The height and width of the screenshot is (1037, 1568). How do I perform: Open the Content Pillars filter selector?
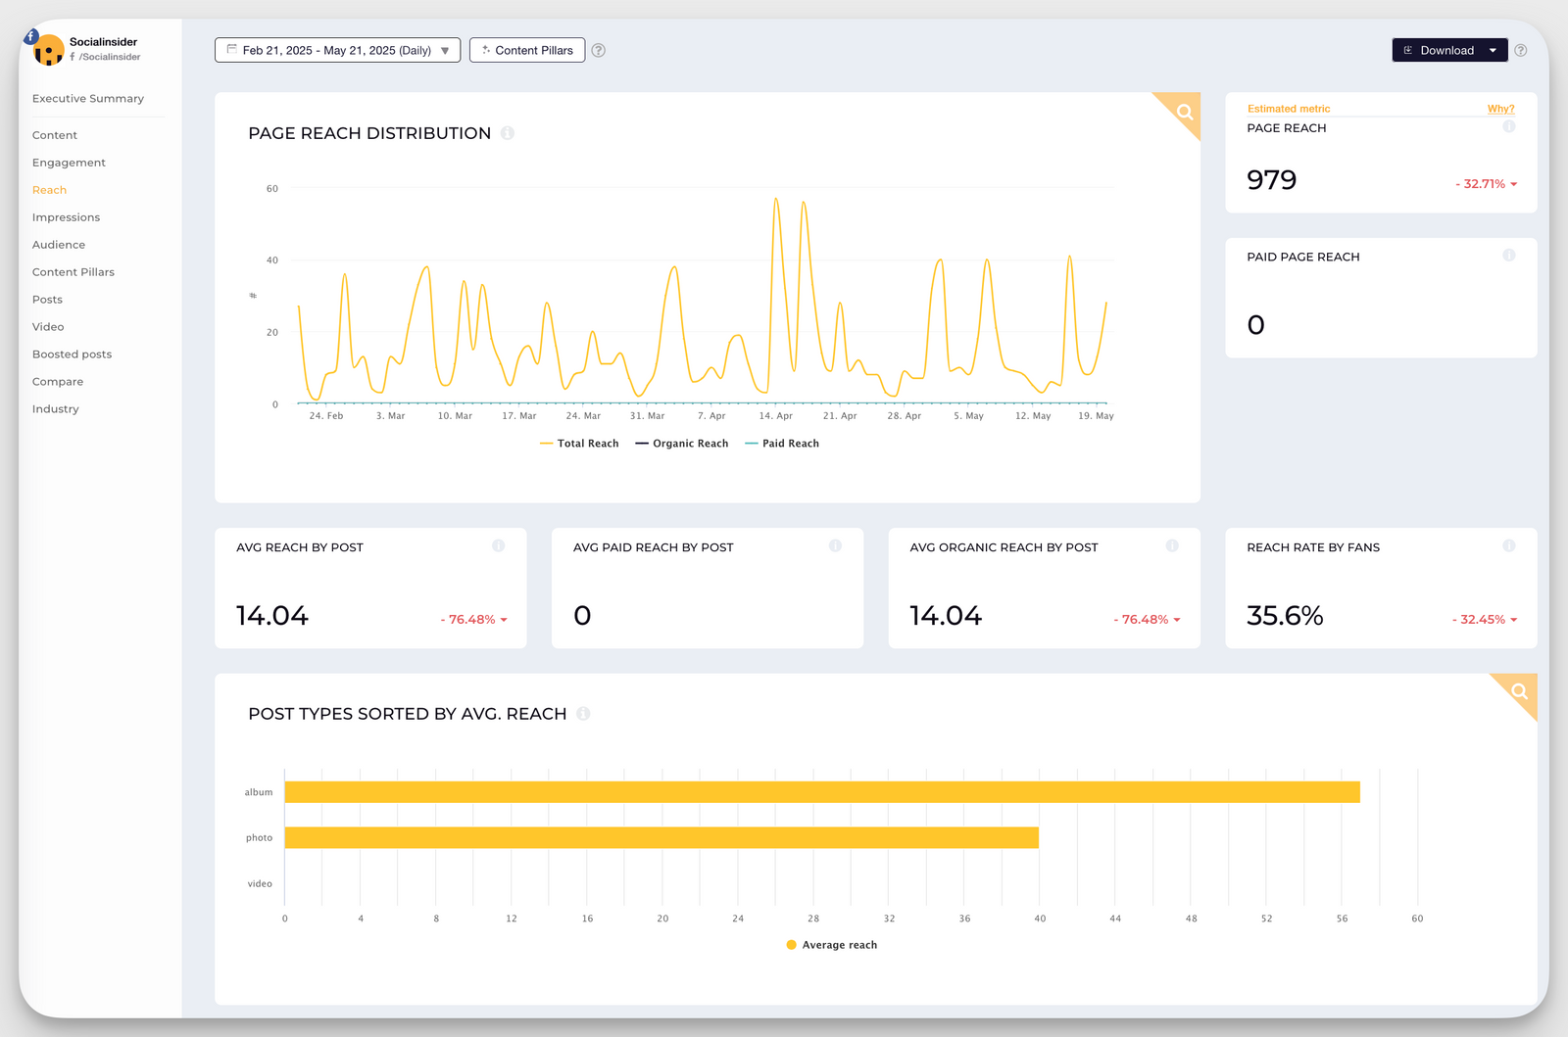click(526, 50)
